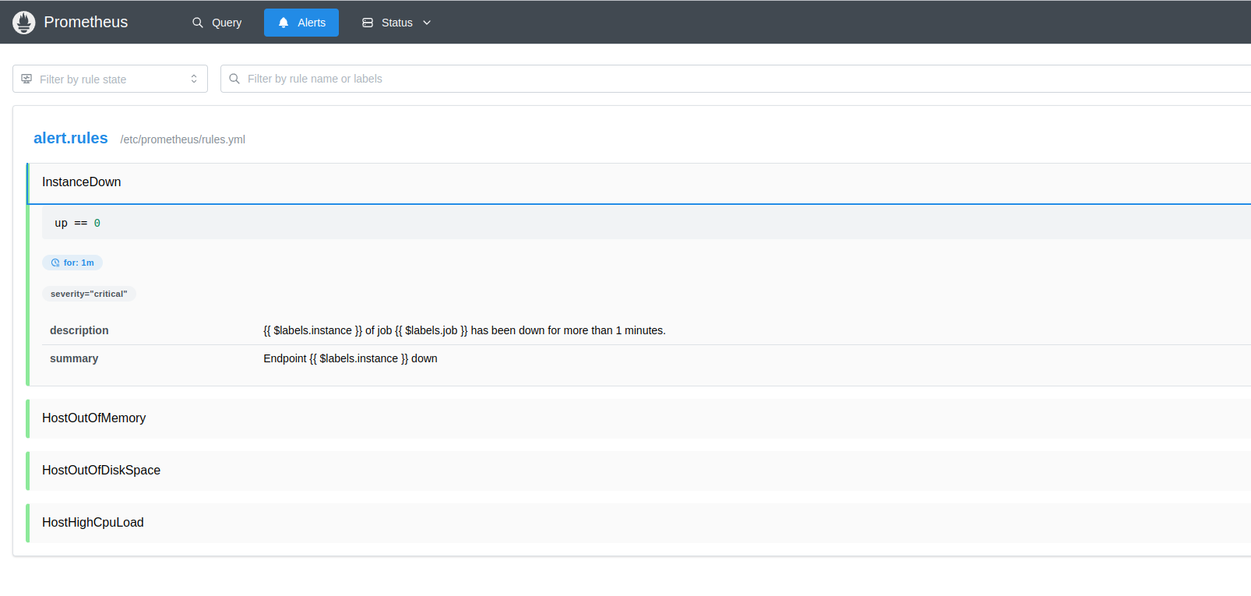Click the Prometheus title text

[x=86, y=23]
